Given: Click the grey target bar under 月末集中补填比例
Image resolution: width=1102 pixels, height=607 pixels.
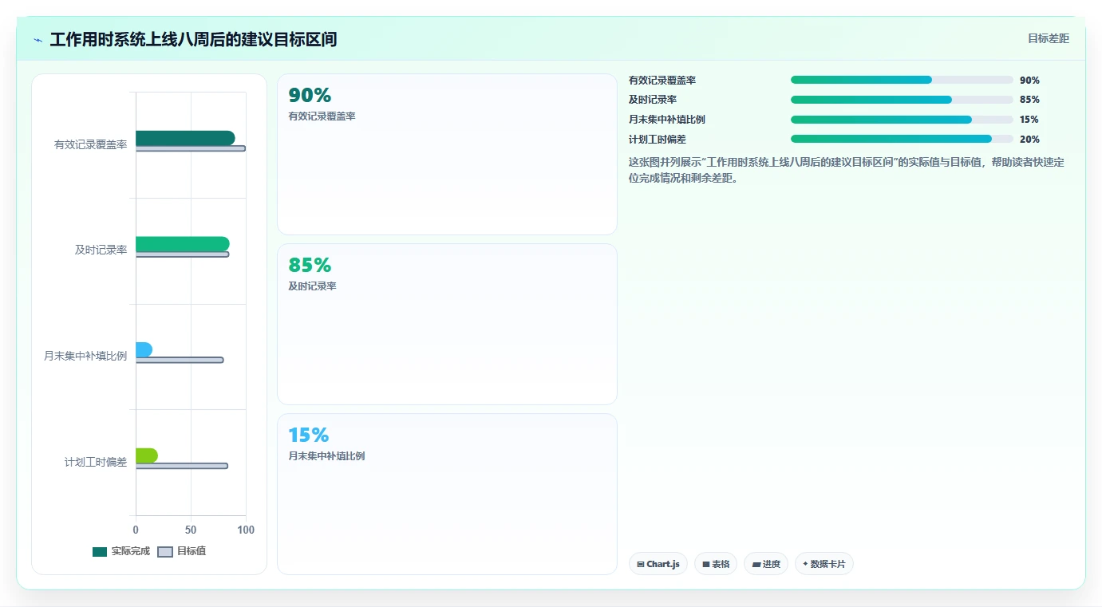Looking at the screenshot, I should pyautogui.click(x=180, y=360).
